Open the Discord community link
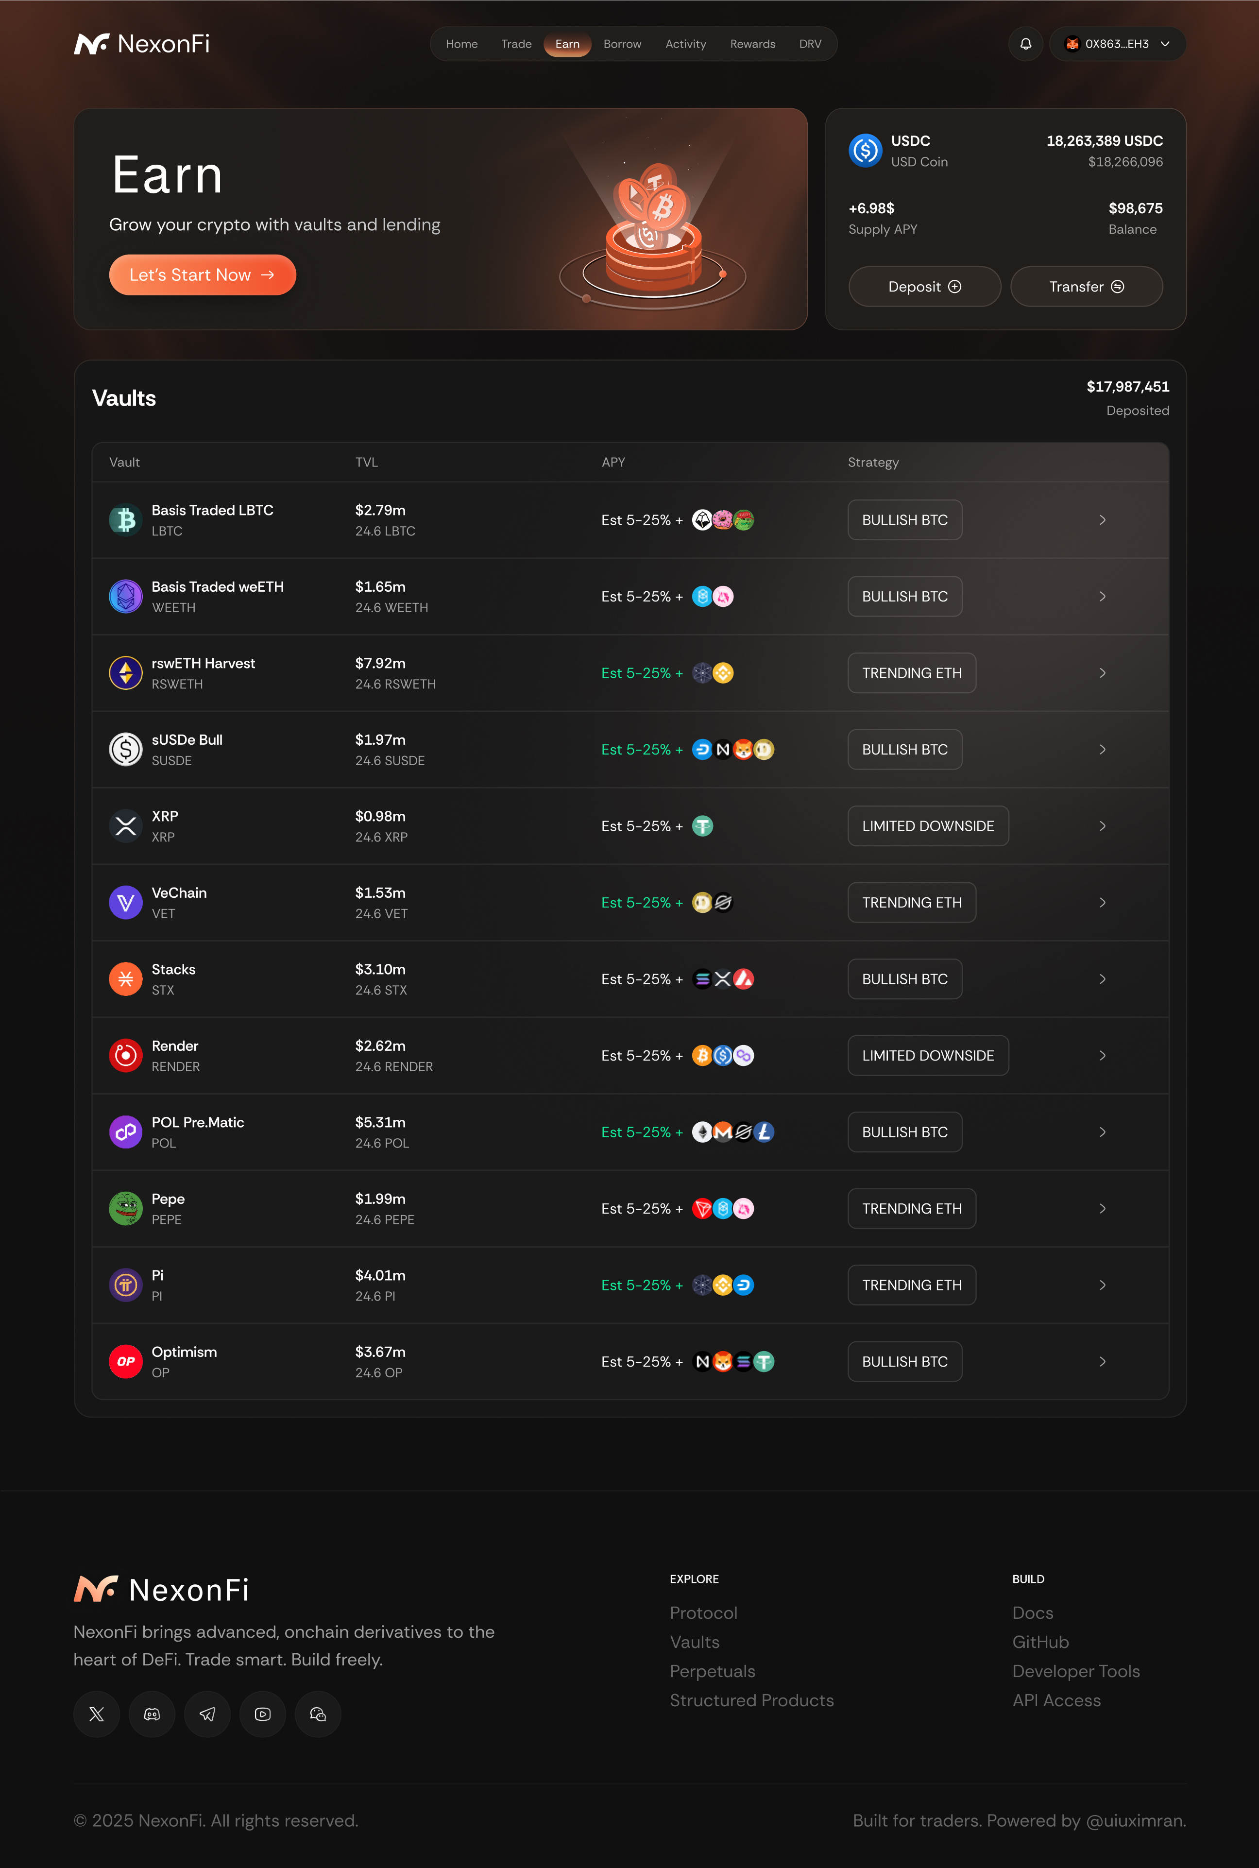 [152, 1714]
